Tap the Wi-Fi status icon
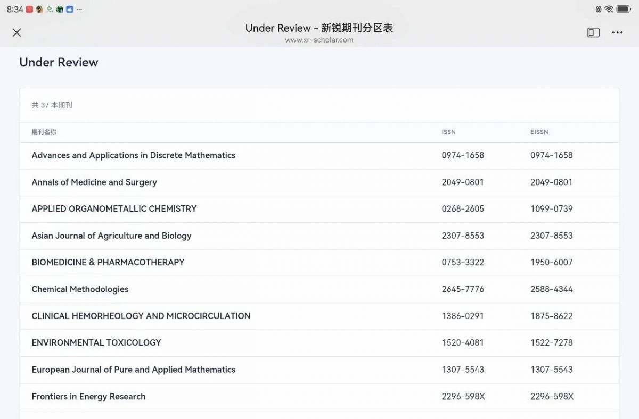 pos(609,9)
